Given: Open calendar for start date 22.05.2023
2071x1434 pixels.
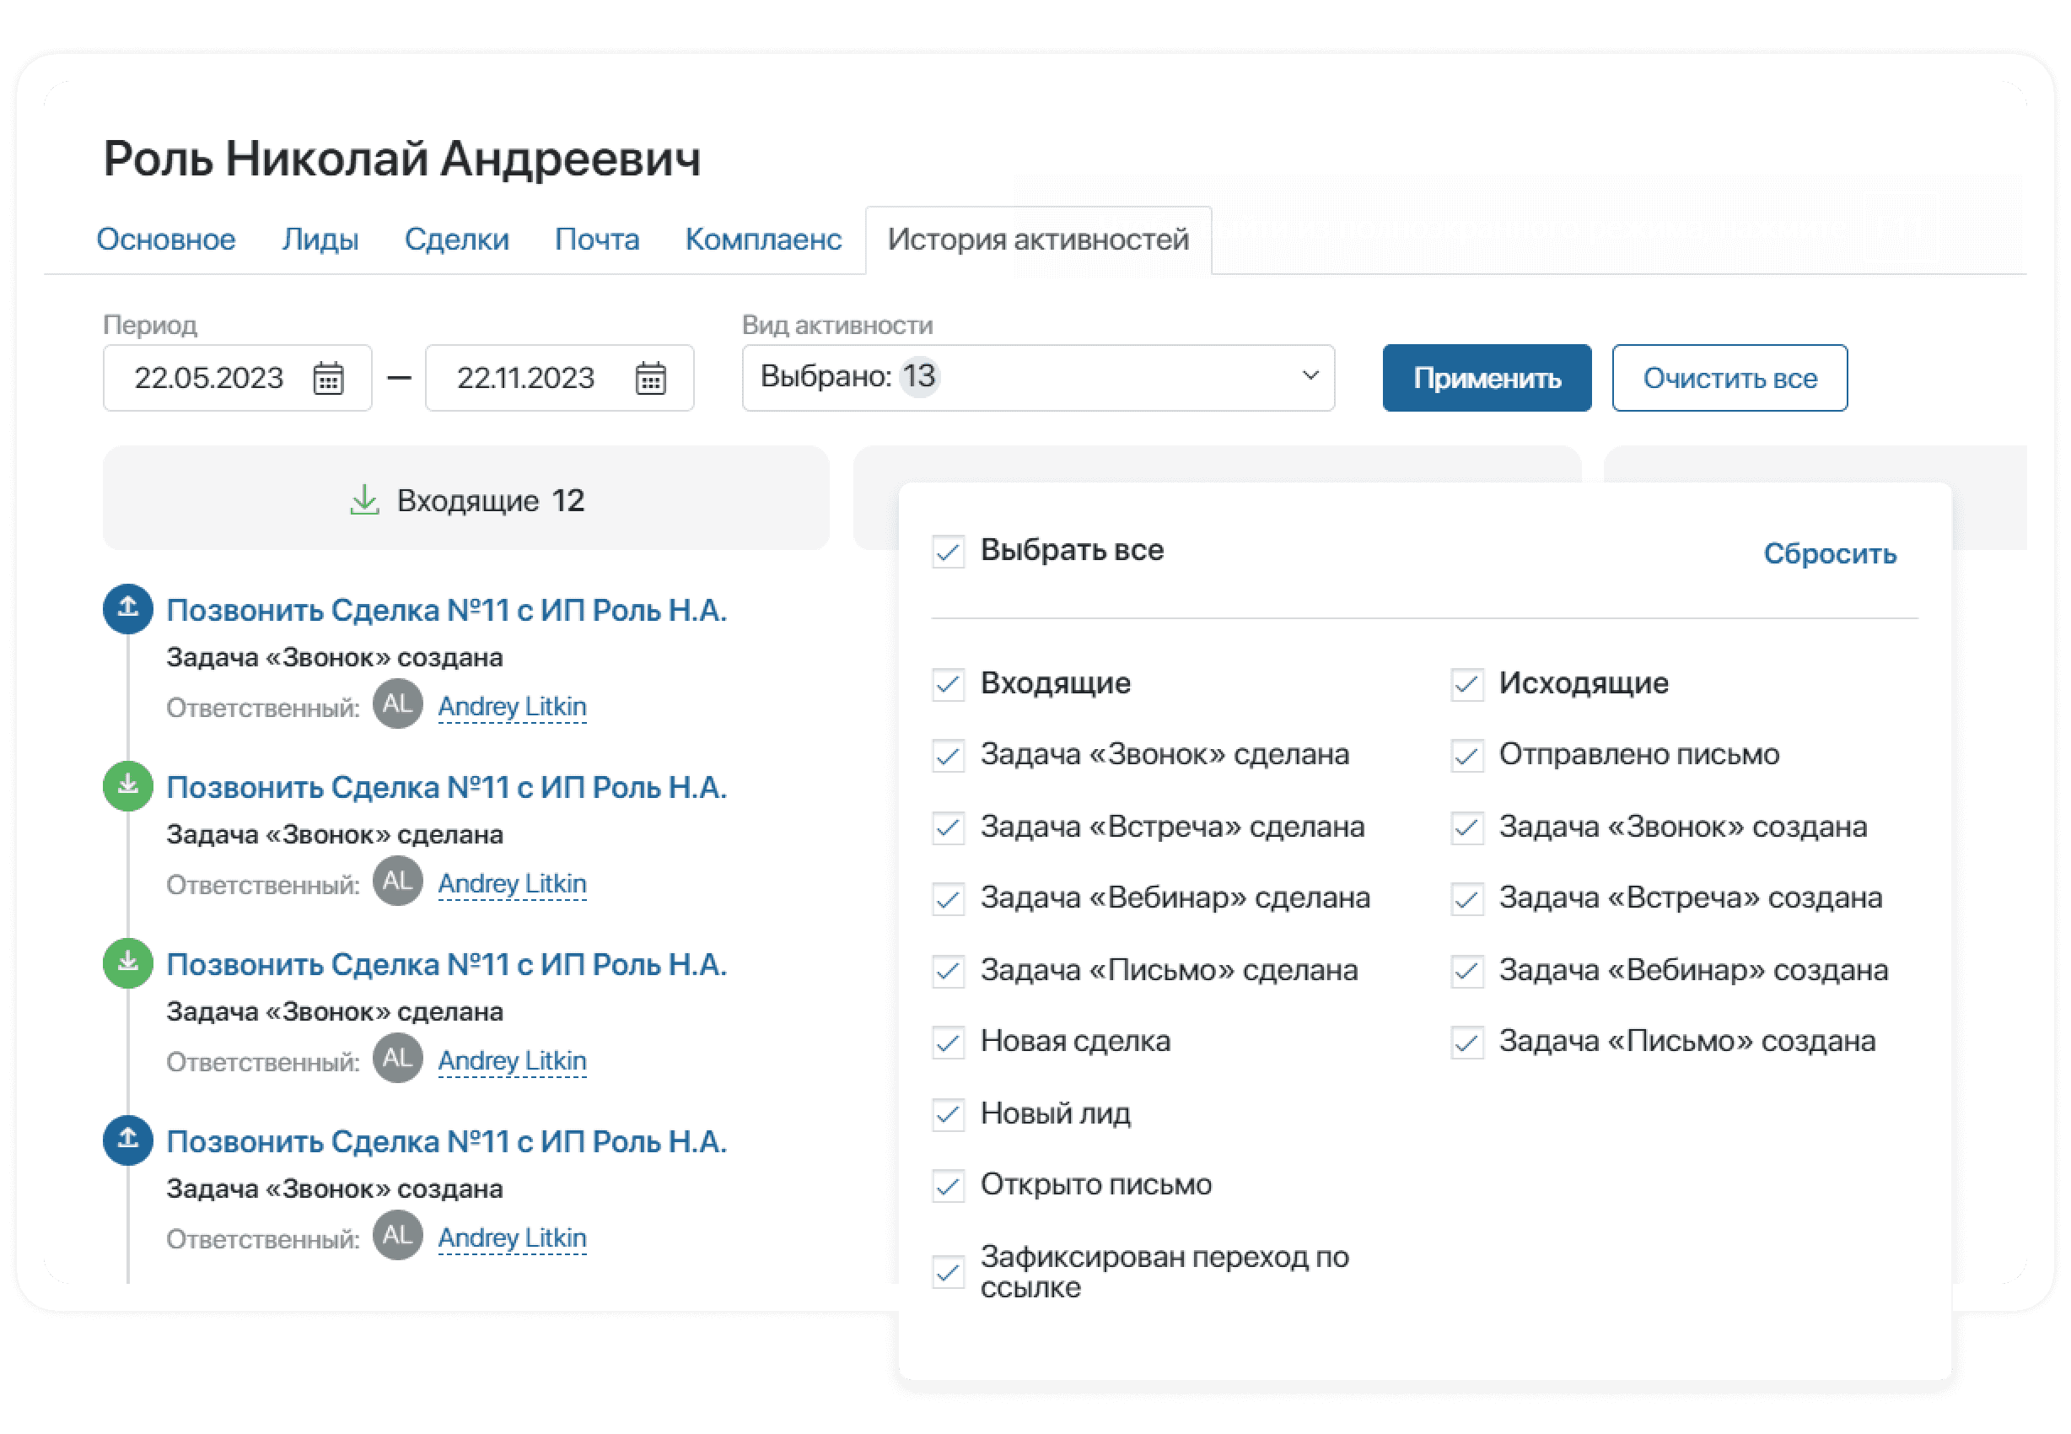Looking at the screenshot, I should (328, 378).
